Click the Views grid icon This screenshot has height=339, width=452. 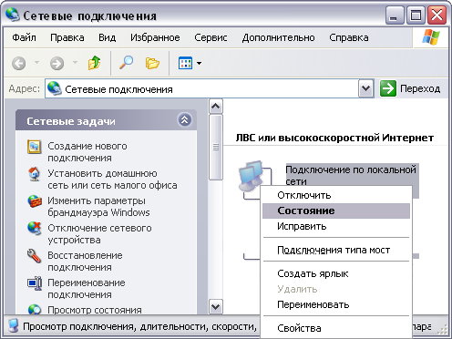pyautogui.click(x=185, y=63)
